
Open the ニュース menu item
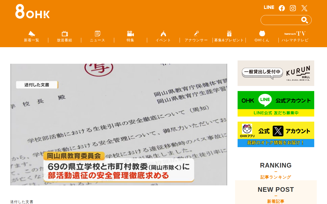click(98, 40)
